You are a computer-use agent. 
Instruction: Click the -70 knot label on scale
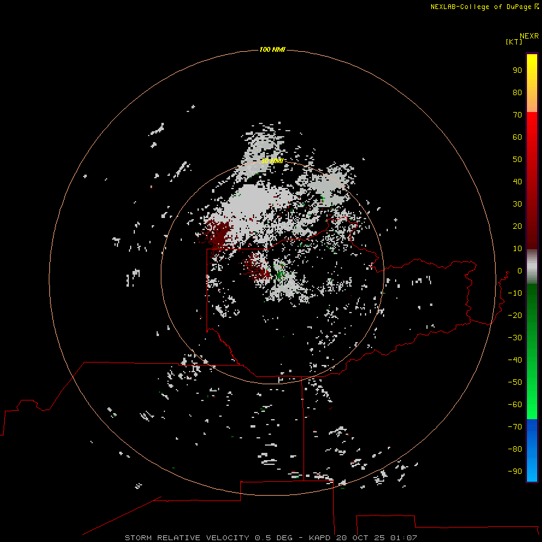(x=515, y=427)
